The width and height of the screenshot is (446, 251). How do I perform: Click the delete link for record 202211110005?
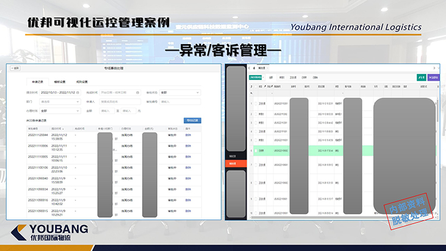coord(188,157)
